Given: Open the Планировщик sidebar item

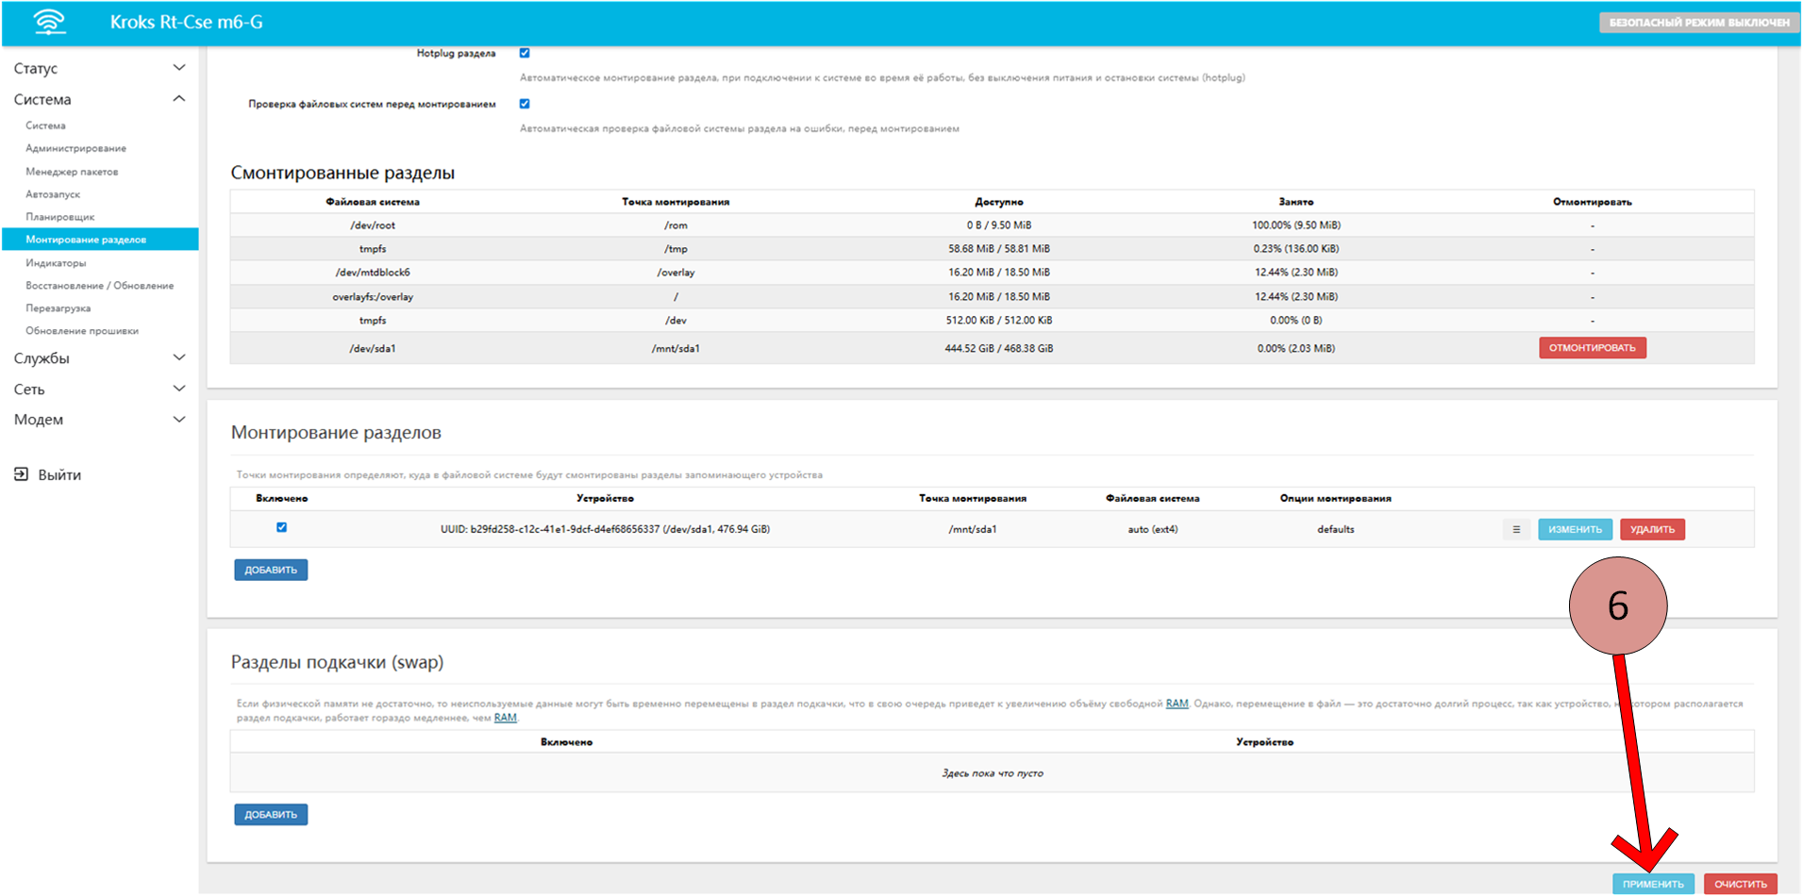Looking at the screenshot, I should (x=59, y=217).
